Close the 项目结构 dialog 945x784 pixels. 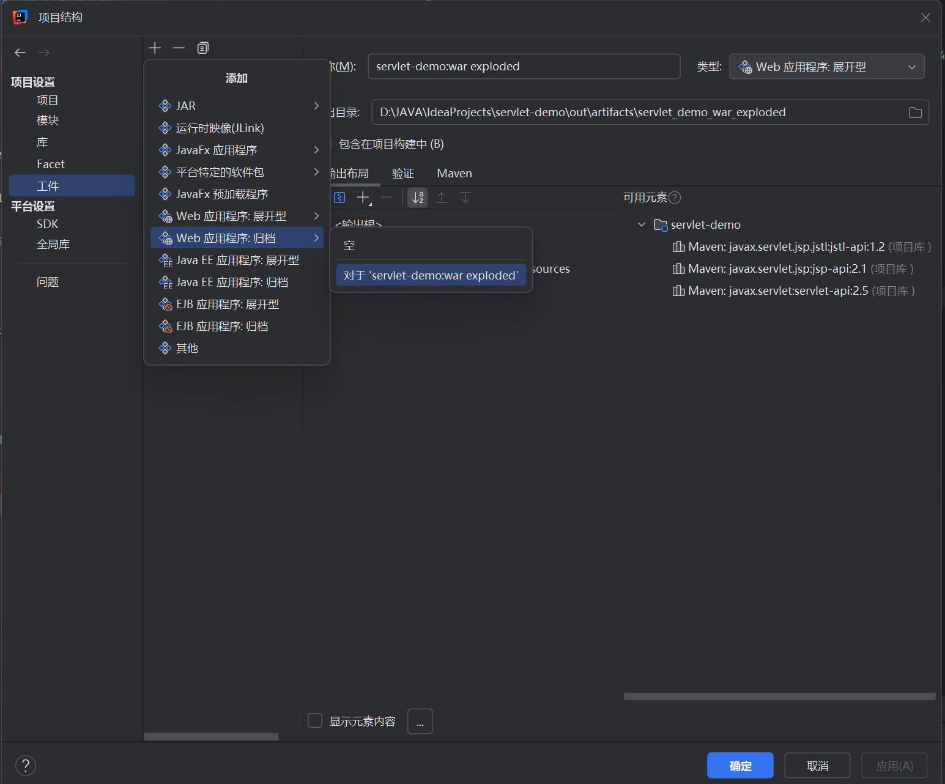pos(925,18)
